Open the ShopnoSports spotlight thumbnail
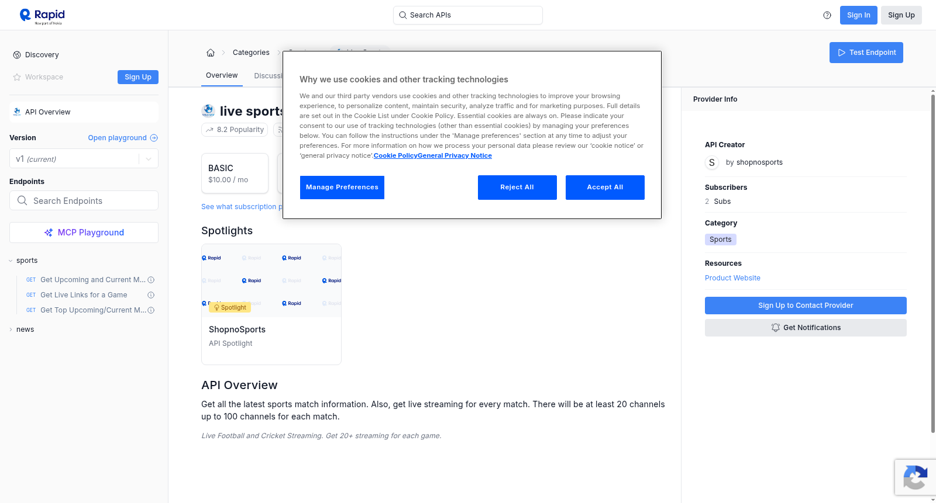Image resolution: width=936 pixels, height=503 pixels. tap(271, 280)
